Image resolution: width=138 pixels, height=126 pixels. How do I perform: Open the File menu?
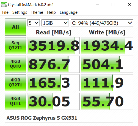pos(5,12)
